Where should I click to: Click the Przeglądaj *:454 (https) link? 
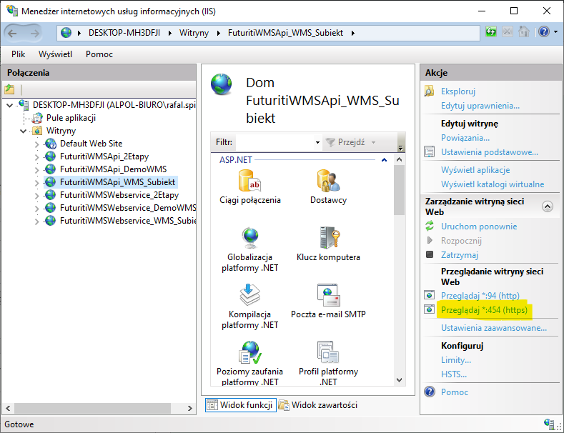click(x=484, y=310)
